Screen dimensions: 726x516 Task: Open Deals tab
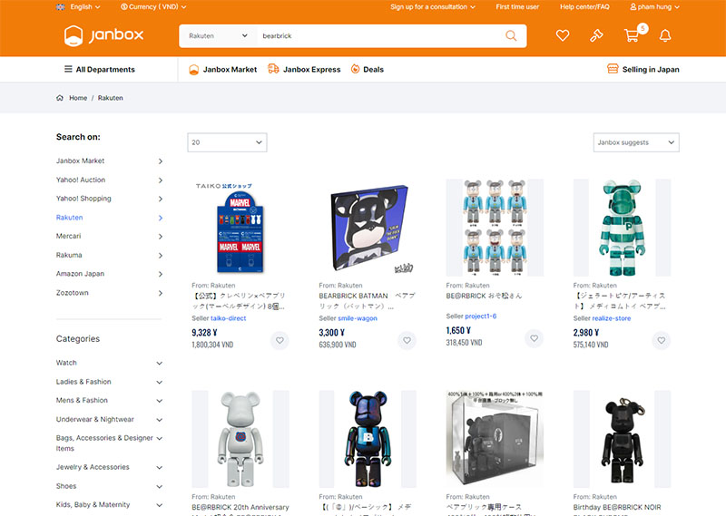click(368, 70)
